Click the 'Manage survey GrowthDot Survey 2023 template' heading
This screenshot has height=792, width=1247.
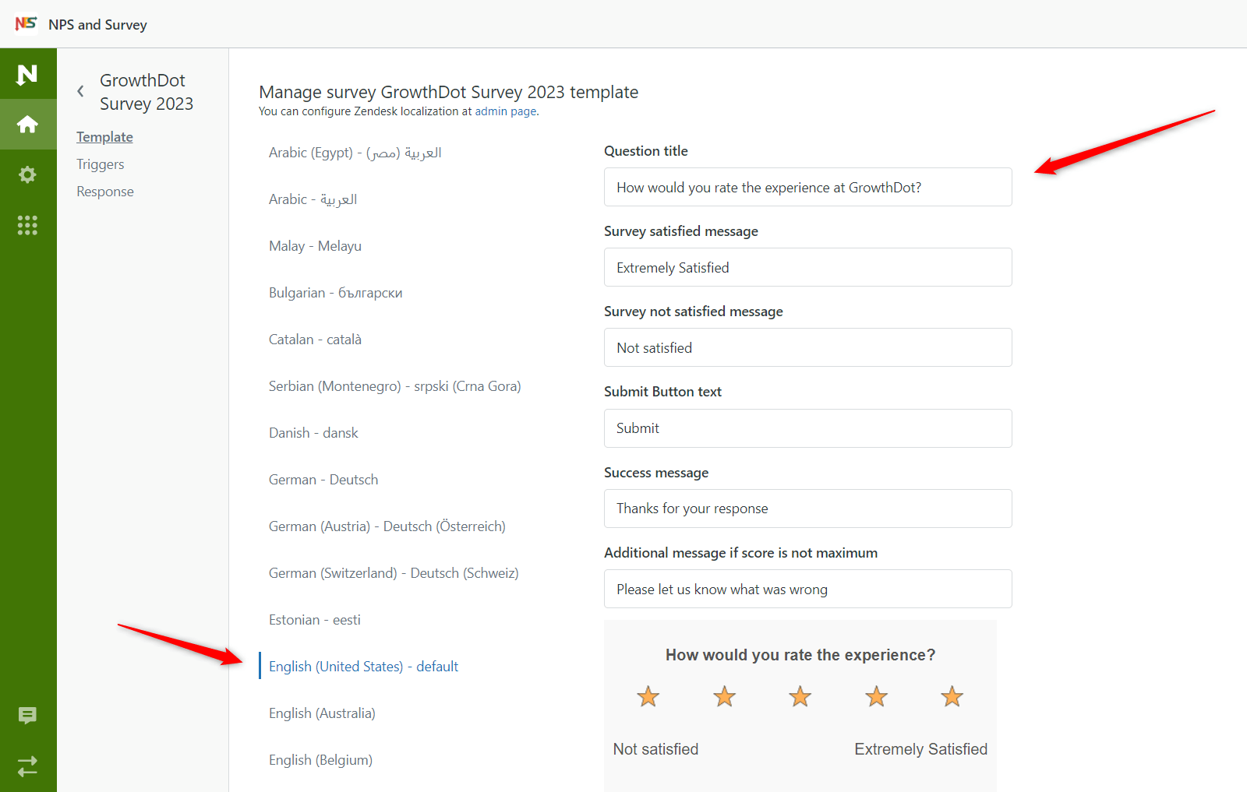tap(448, 92)
